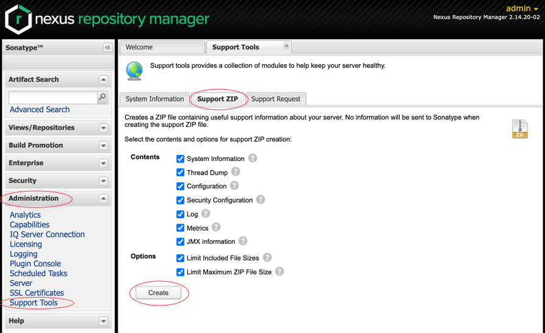Toggle the Limit Included File Sizes checkbox
Screen dimensions: 545x333
tap(180, 258)
